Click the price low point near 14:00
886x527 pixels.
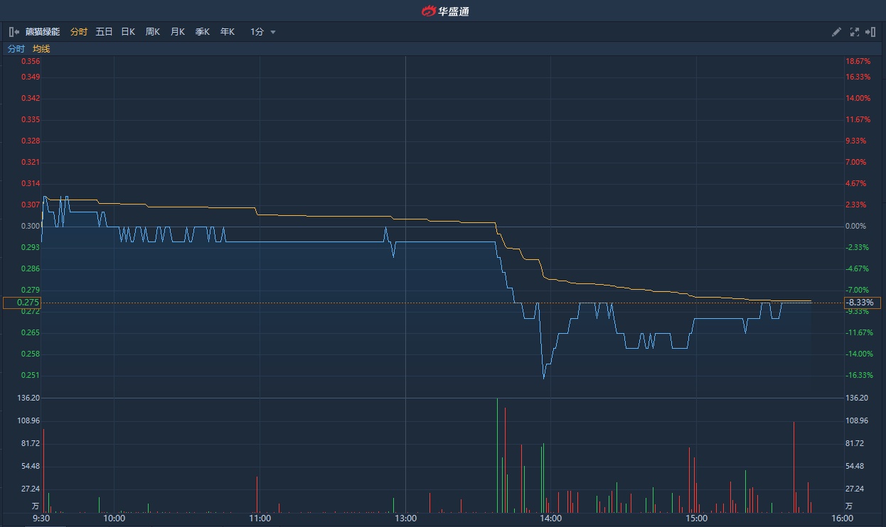[x=544, y=377]
